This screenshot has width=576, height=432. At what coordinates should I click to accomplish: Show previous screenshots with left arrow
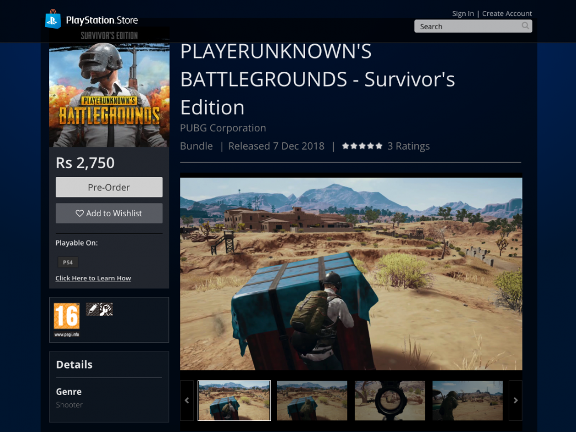(x=186, y=401)
